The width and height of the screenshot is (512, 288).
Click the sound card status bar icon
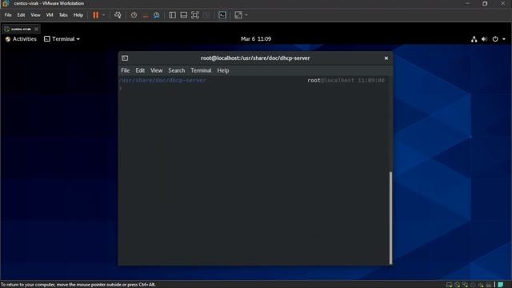pos(481,285)
